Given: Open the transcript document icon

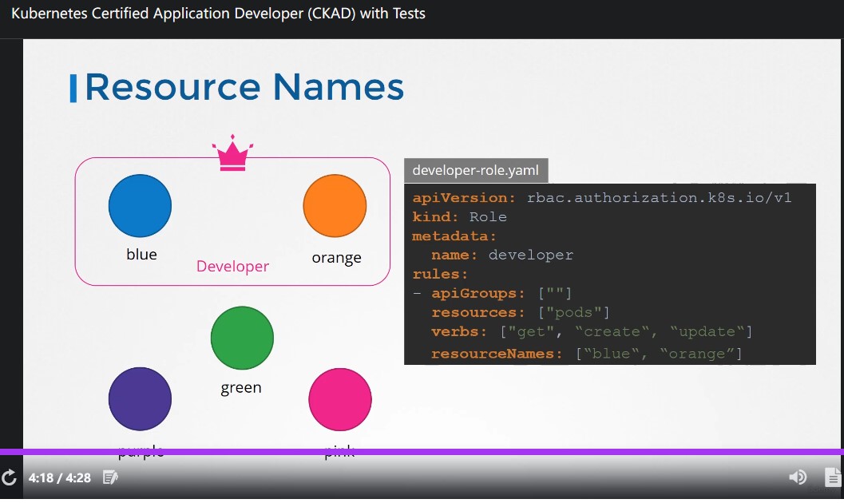Looking at the screenshot, I should point(833,477).
